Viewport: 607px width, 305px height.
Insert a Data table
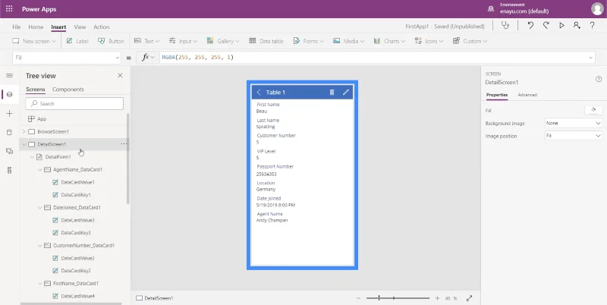[266, 41]
